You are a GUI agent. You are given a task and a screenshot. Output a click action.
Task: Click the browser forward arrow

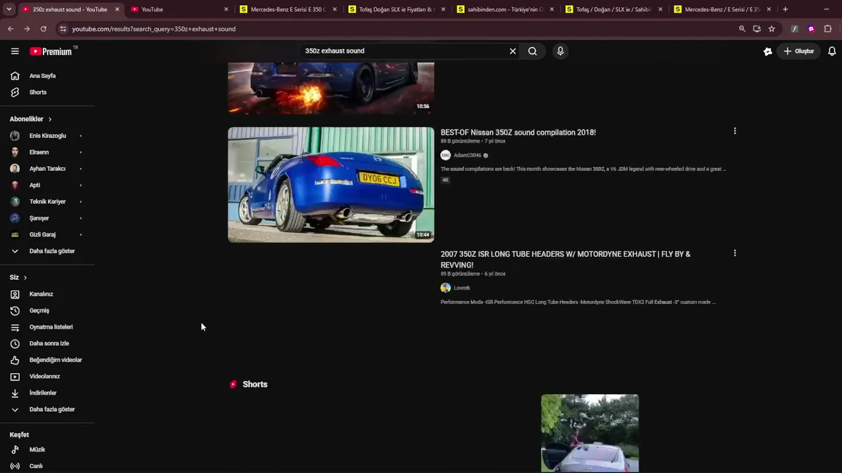click(x=27, y=29)
